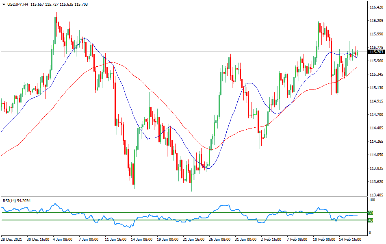Click the green 60 level tag on RSI scale
Image resolution: width=386 pixels, height=244 pixels.
tap(371, 212)
